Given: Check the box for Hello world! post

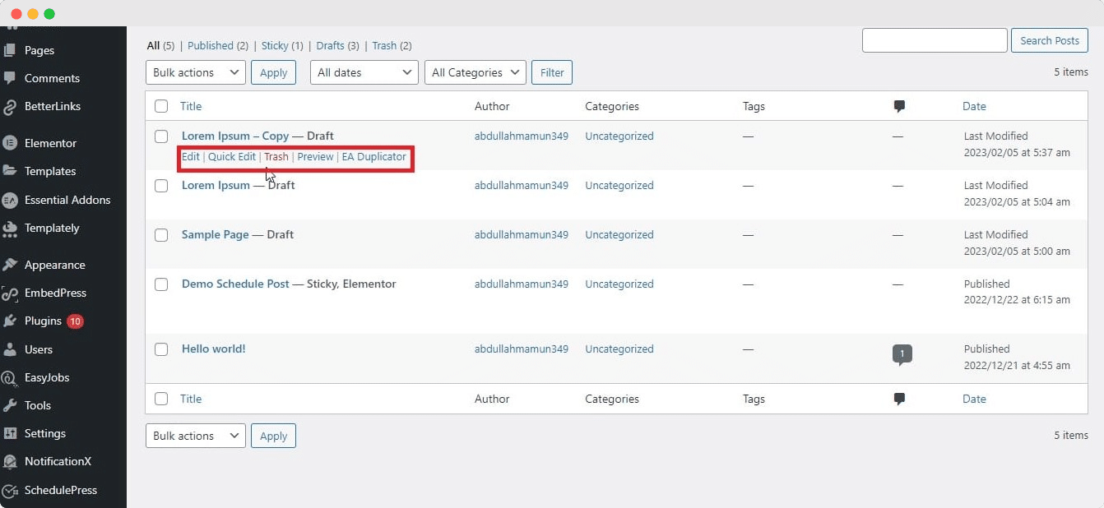Looking at the screenshot, I should click(161, 349).
